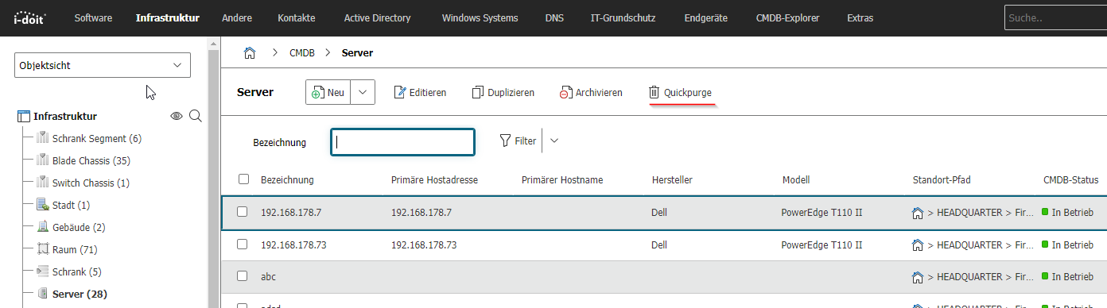Click the i-doit logo
This screenshot has height=308, width=1107.
(30, 17)
